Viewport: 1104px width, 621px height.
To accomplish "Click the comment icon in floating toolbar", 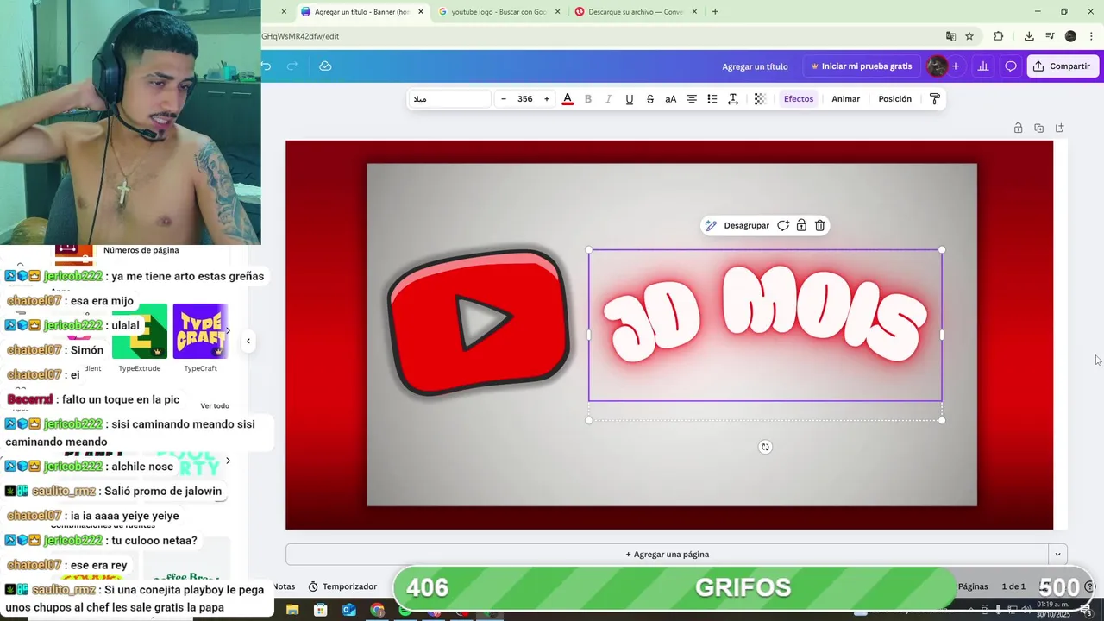I will (783, 225).
